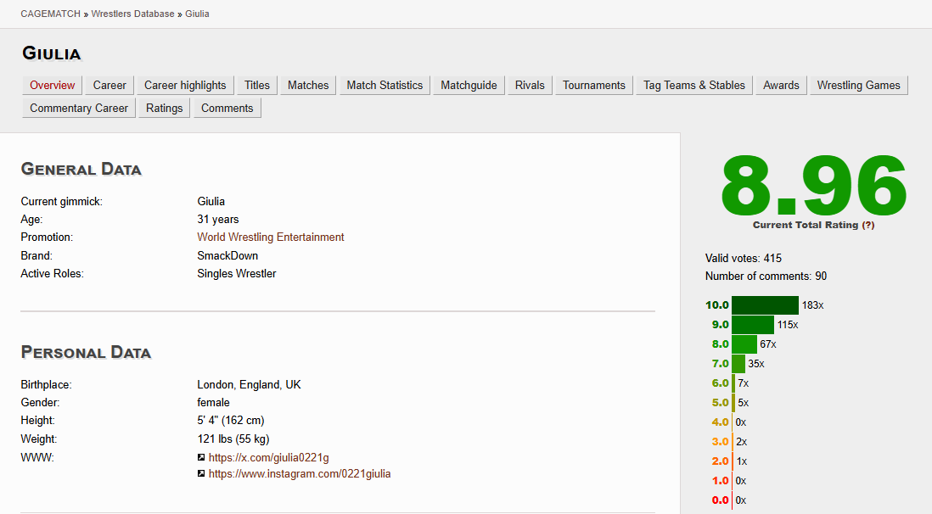
Task: Visit the Instagram 0221giulia link
Action: (x=300, y=474)
